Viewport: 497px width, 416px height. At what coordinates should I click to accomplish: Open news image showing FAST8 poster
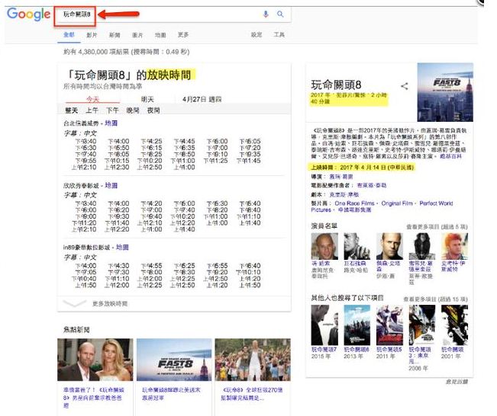[174, 360]
